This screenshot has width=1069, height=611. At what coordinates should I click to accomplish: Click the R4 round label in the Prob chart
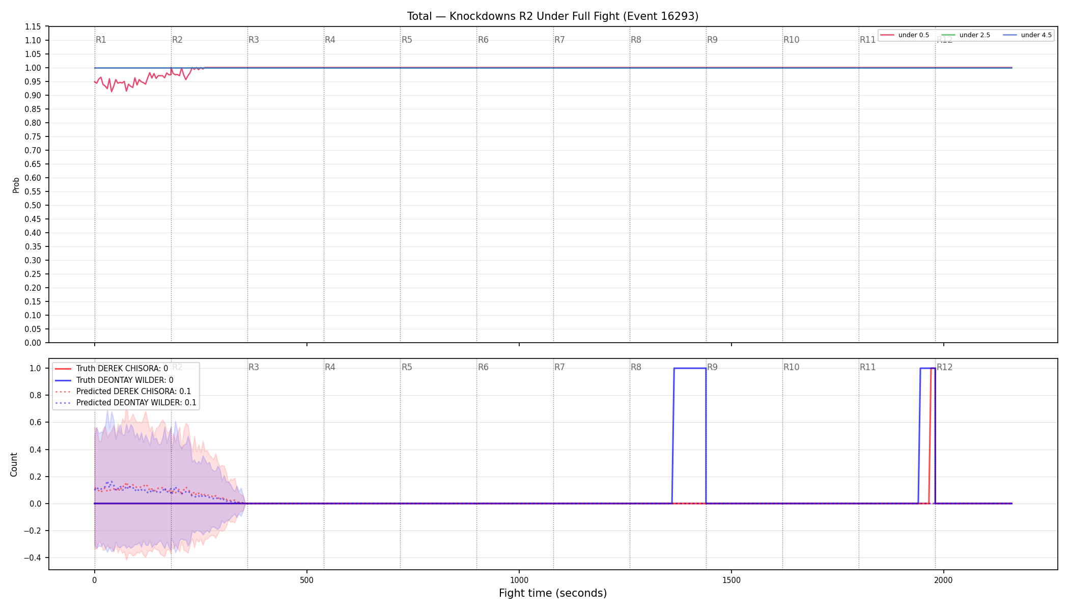click(330, 40)
